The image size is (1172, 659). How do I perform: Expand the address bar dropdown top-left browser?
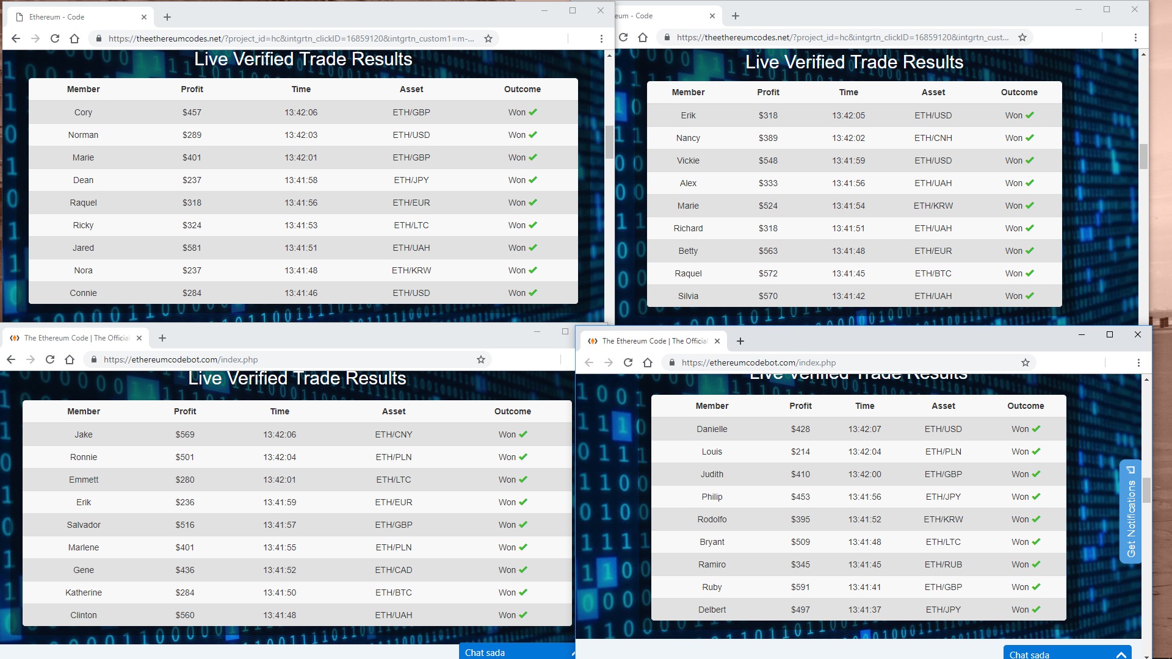coord(290,38)
